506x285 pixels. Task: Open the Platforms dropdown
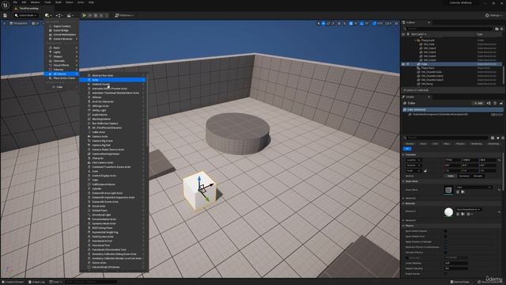(124, 15)
